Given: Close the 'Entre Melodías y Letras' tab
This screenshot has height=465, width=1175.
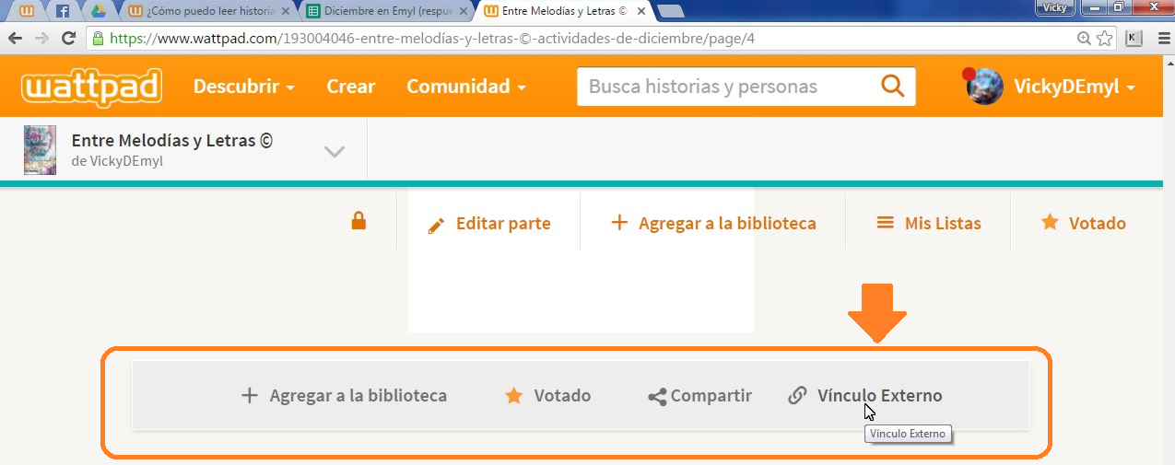Looking at the screenshot, I should pyautogui.click(x=641, y=12).
